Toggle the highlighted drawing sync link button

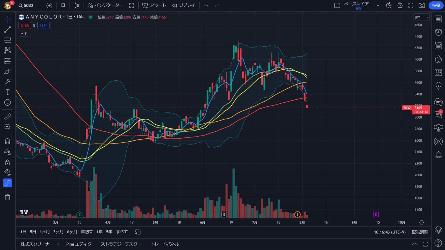[8, 183]
